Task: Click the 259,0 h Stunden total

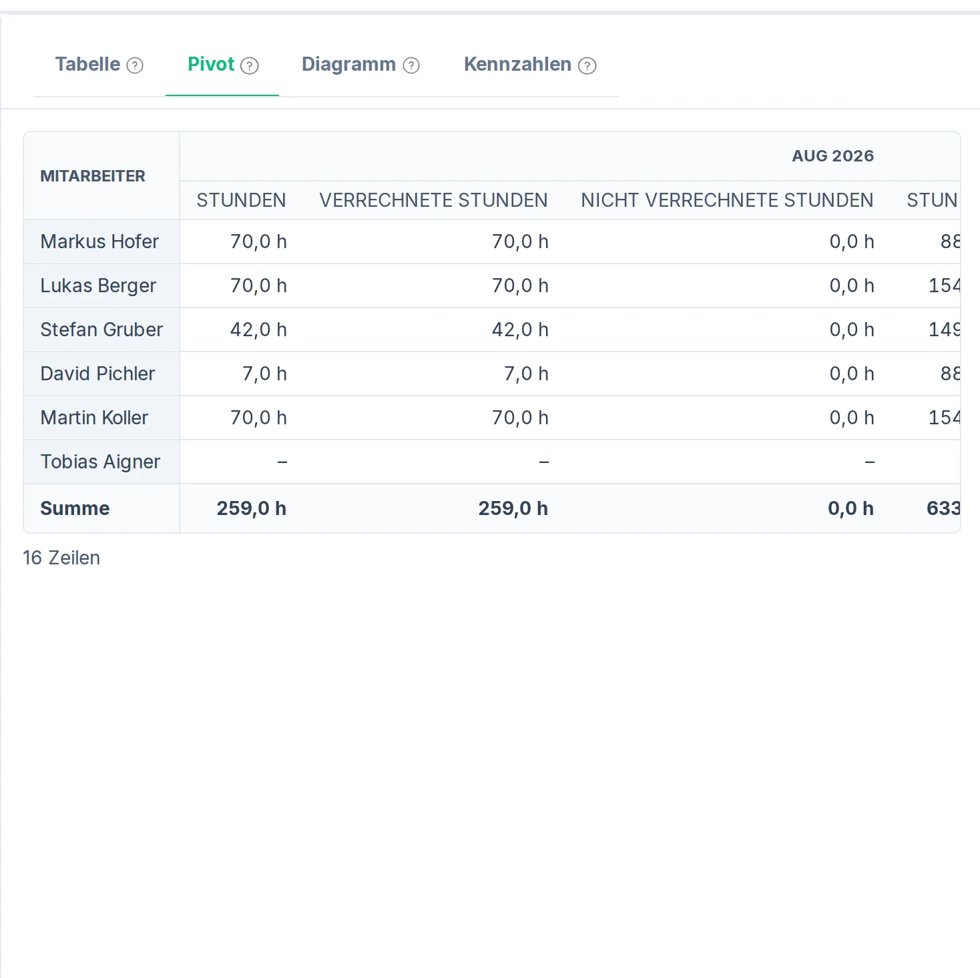Action: coord(252,508)
